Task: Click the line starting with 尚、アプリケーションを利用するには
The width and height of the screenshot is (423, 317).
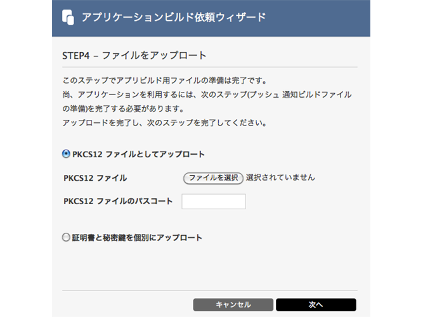Action: click(207, 94)
